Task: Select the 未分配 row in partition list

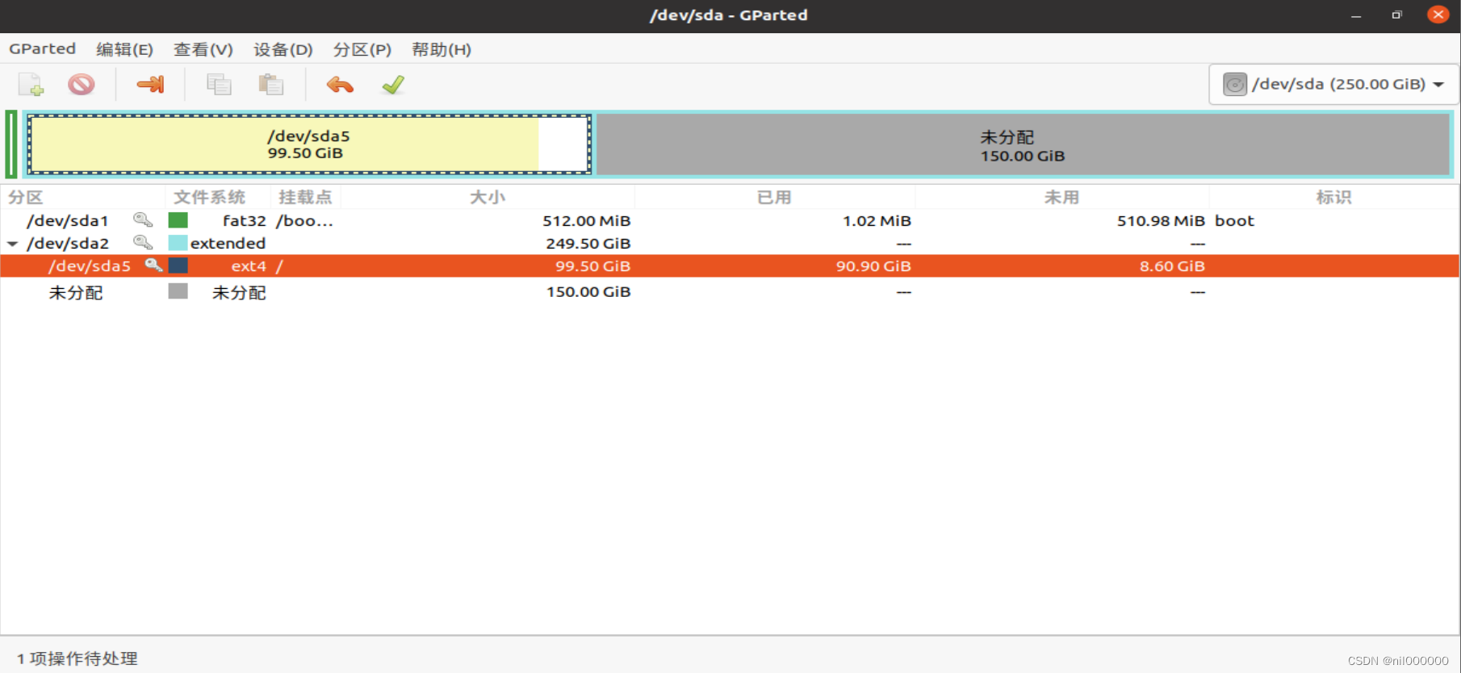Action: pos(730,291)
